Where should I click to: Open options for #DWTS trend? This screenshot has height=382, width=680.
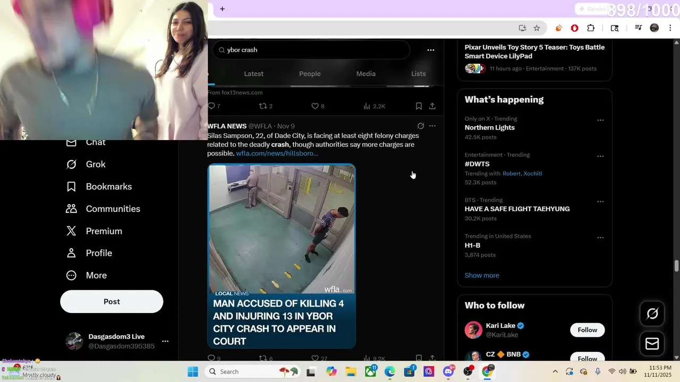click(600, 157)
